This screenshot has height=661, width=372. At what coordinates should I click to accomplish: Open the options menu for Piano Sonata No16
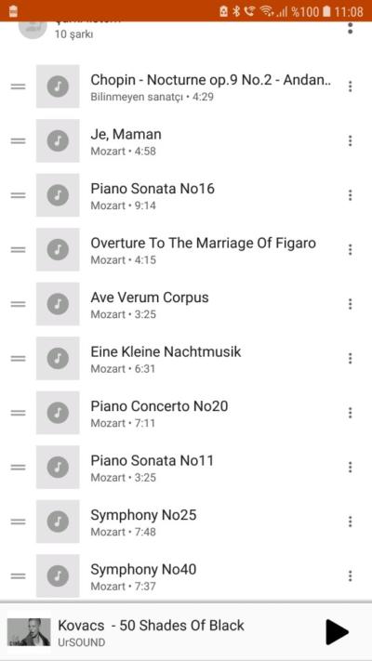click(x=350, y=195)
